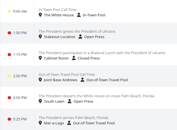177x130 pixels.
Task: Click the person icon beside In-Town Pool
Action: pos(79,15)
